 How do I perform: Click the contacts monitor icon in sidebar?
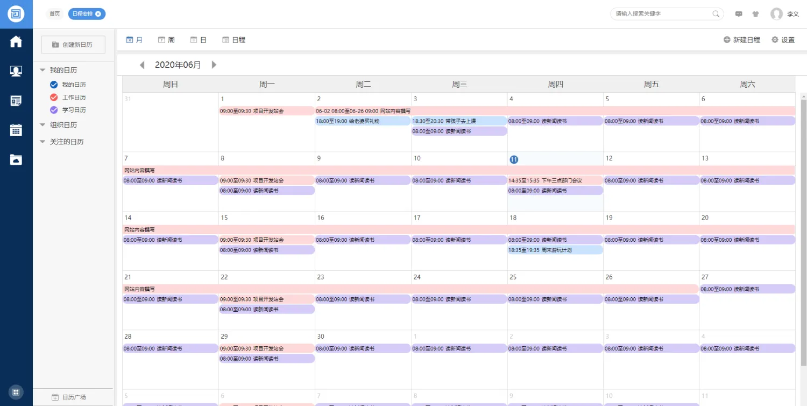(x=16, y=71)
